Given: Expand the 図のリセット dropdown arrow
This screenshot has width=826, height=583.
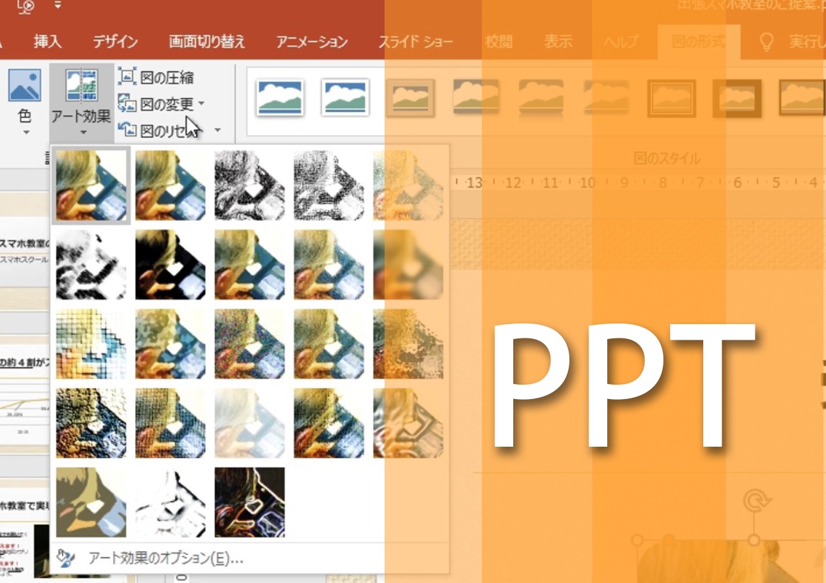Looking at the screenshot, I should (217, 130).
